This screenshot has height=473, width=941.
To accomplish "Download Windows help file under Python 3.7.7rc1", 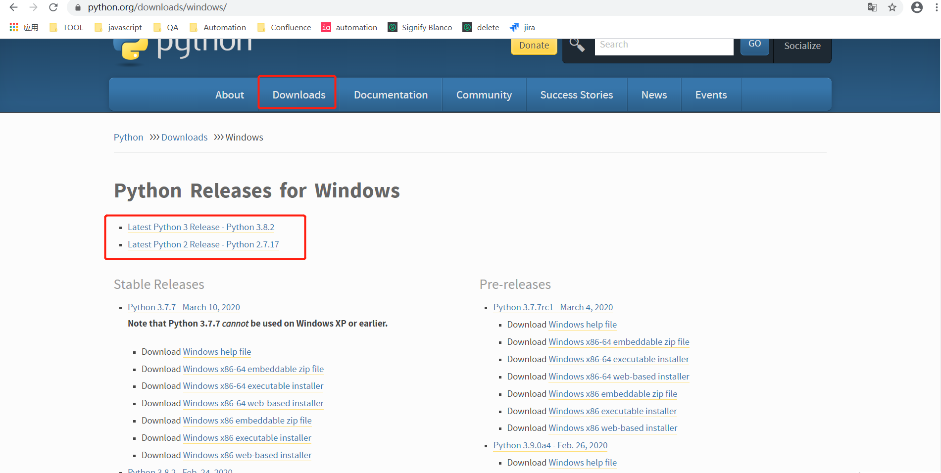I will [x=583, y=325].
